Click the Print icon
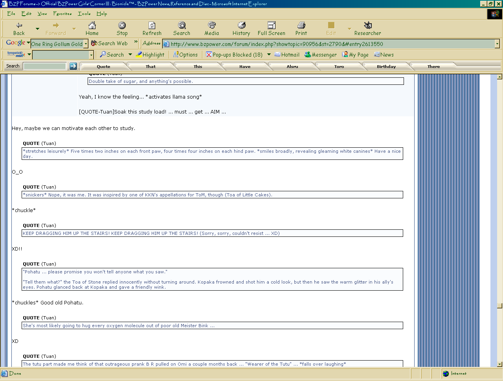The height and width of the screenshot is (381, 503). tap(301, 29)
